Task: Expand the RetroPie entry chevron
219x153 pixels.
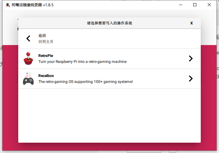Action: (x=191, y=59)
